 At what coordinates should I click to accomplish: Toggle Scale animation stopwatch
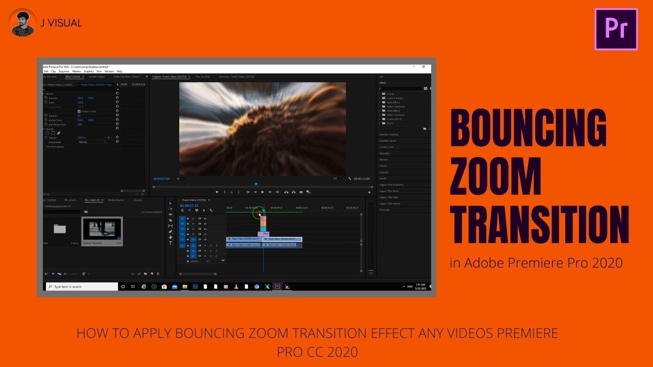pyautogui.click(x=46, y=102)
